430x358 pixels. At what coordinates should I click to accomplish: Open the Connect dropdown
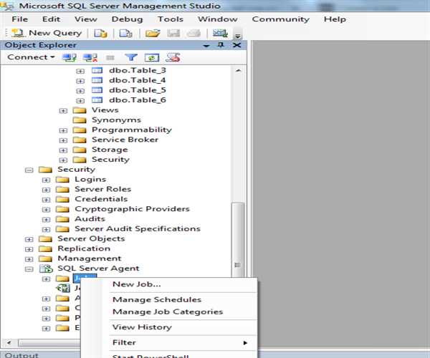[32, 57]
